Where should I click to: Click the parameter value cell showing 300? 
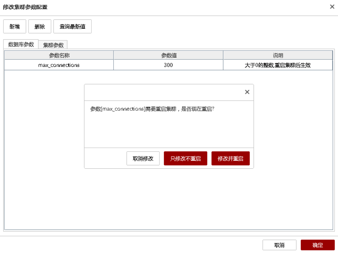[x=168, y=65]
